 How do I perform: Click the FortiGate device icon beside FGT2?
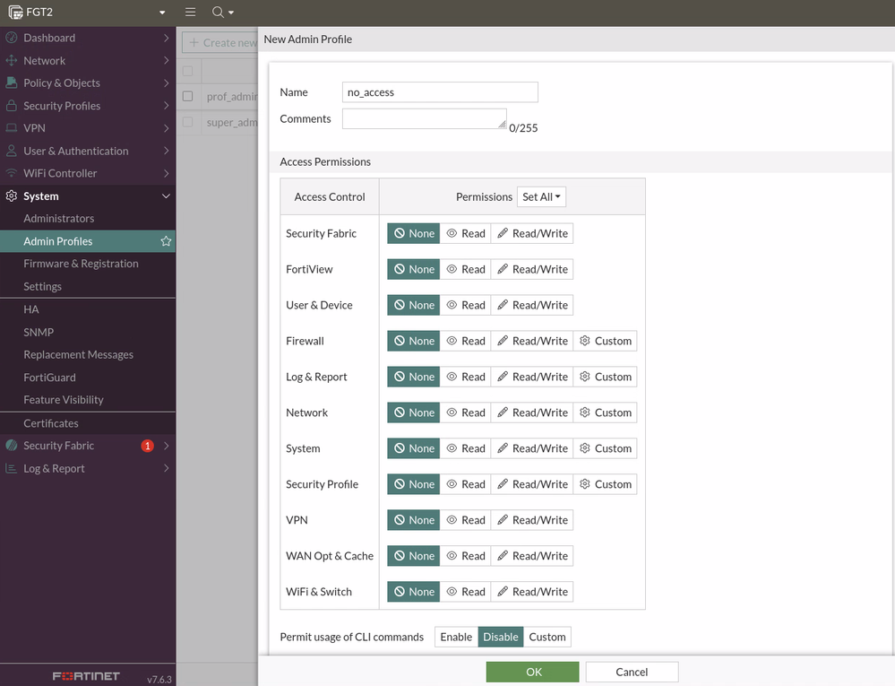click(x=15, y=12)
